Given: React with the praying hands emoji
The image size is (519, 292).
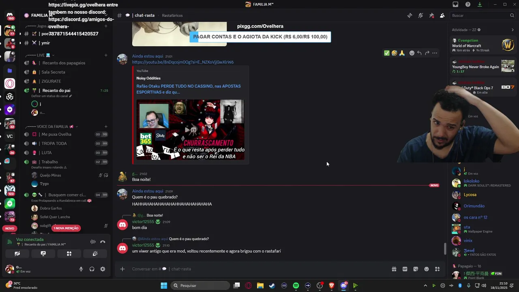Looking at the screenshot, I should point(402,53).
